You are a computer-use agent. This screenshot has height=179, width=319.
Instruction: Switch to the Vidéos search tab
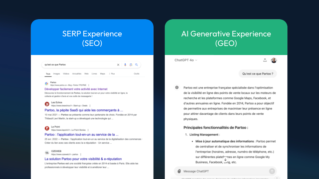66,74
